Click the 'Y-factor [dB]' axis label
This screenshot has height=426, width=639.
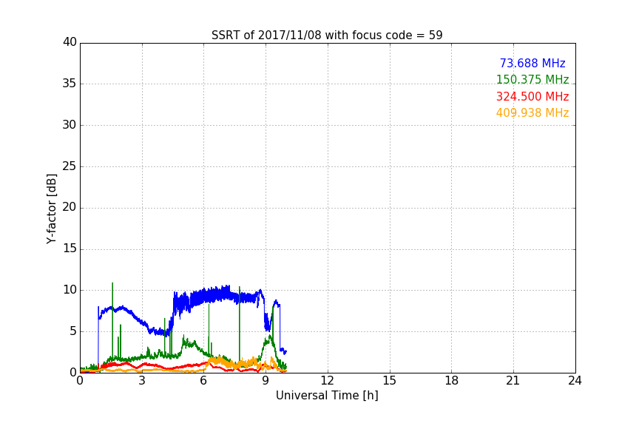[x=51, y=209]
